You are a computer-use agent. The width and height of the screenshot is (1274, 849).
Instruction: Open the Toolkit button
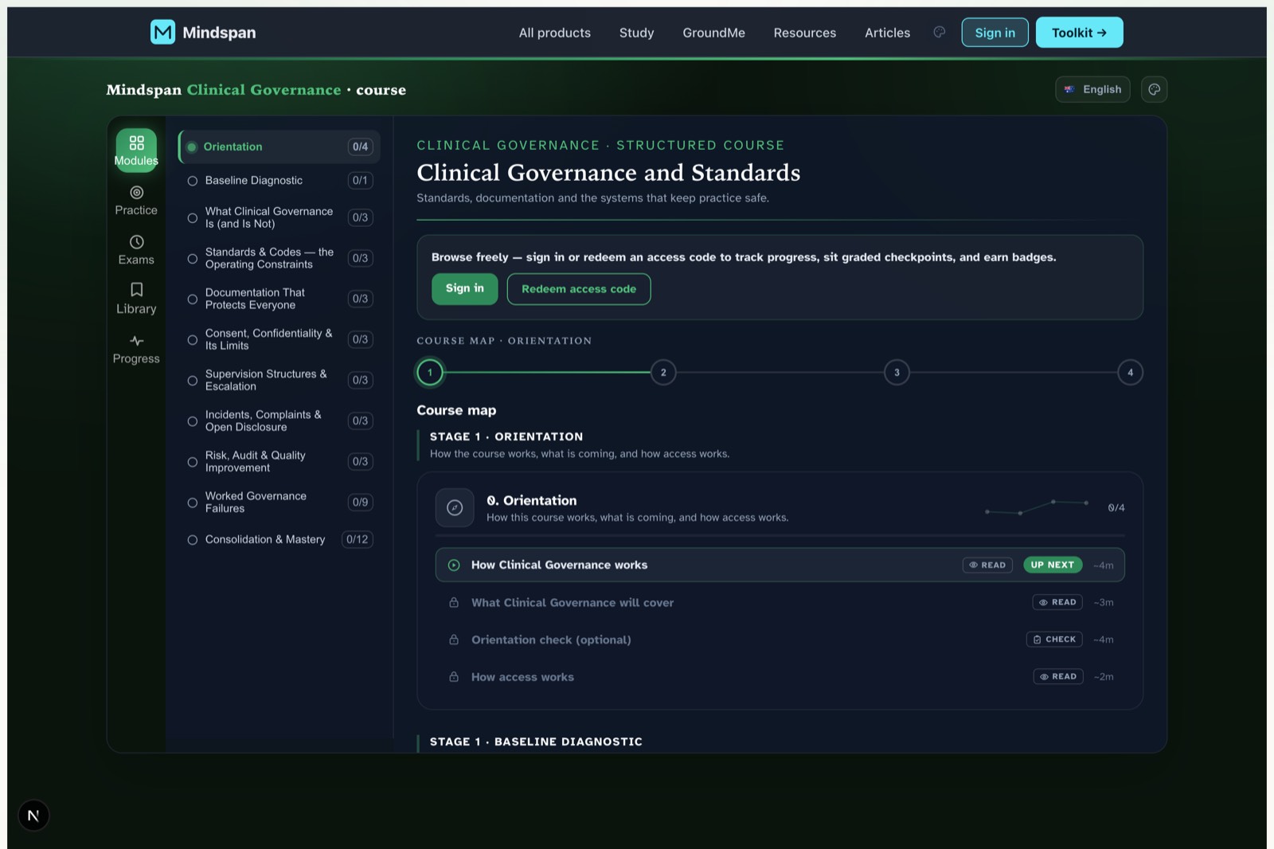point(1079,33)
